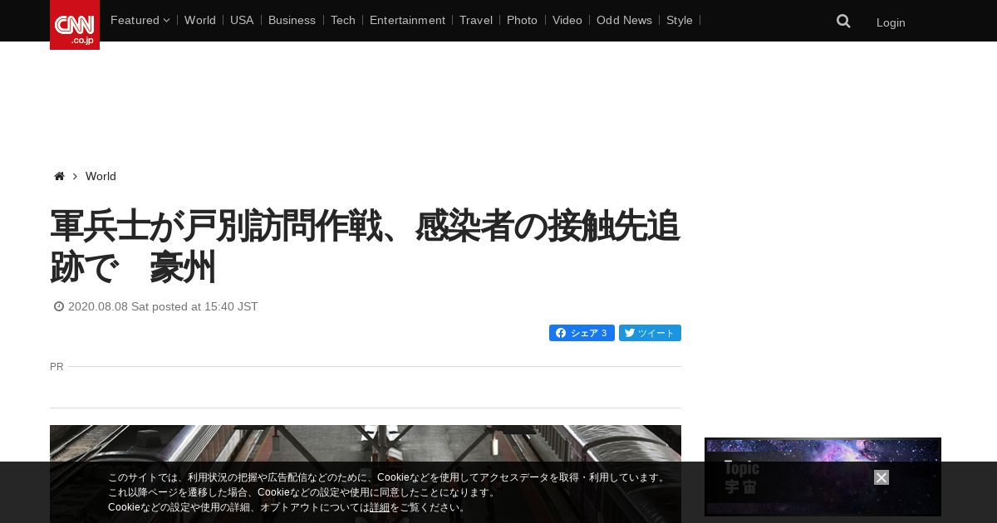Screen dimensions: 997x523
Task: Click the CNN.co.jp logo
Action: pos(75,25)
